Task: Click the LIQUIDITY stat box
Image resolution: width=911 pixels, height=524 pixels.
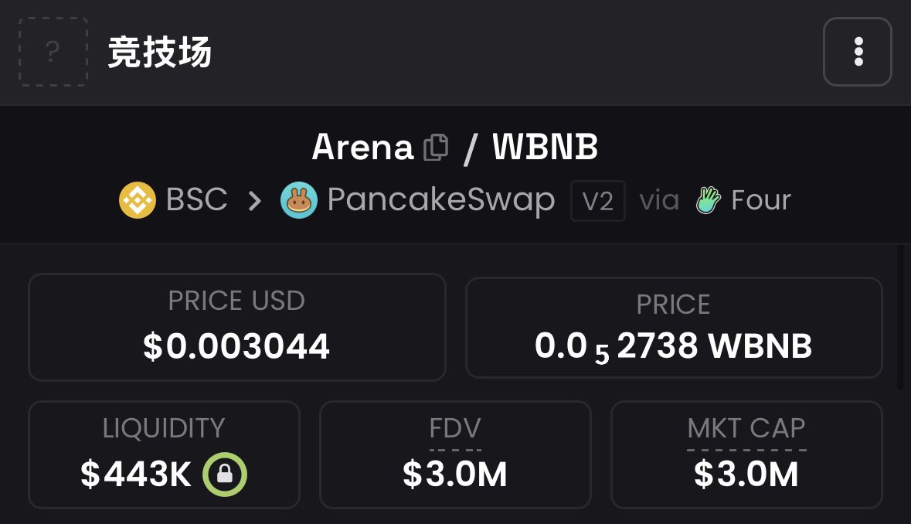Action: pos(163,454)
